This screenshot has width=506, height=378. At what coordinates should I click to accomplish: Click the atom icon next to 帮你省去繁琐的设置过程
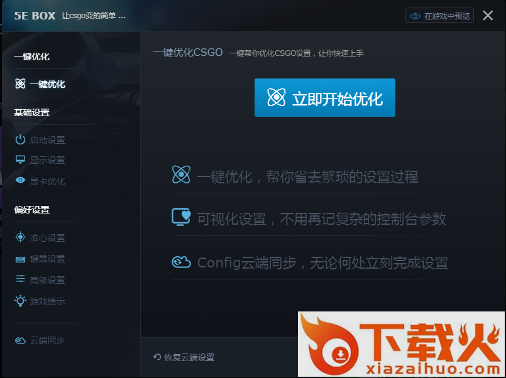tap(181, 175)
